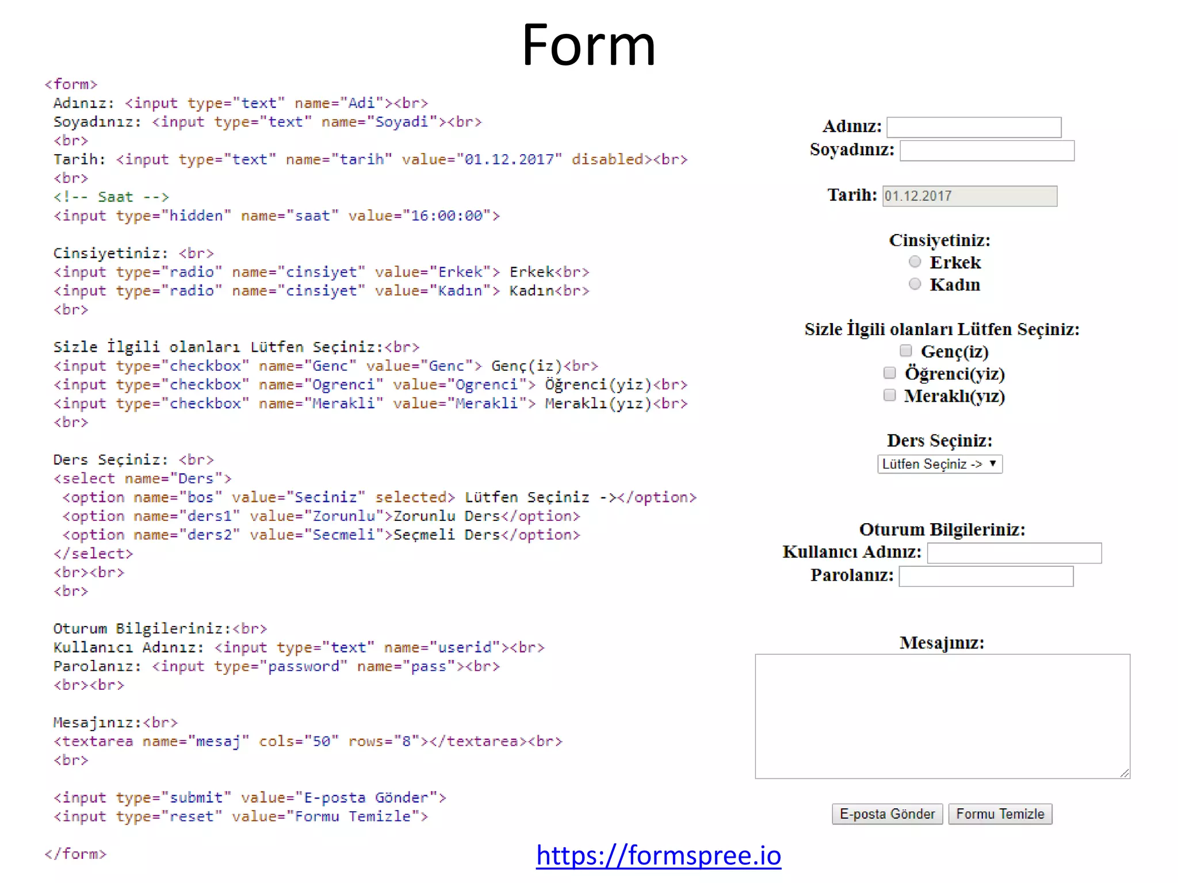The height and width of the screenshot is (883, 1178).
Task: Click the Zorunlu Ders option code line
Action: point(322,516)
